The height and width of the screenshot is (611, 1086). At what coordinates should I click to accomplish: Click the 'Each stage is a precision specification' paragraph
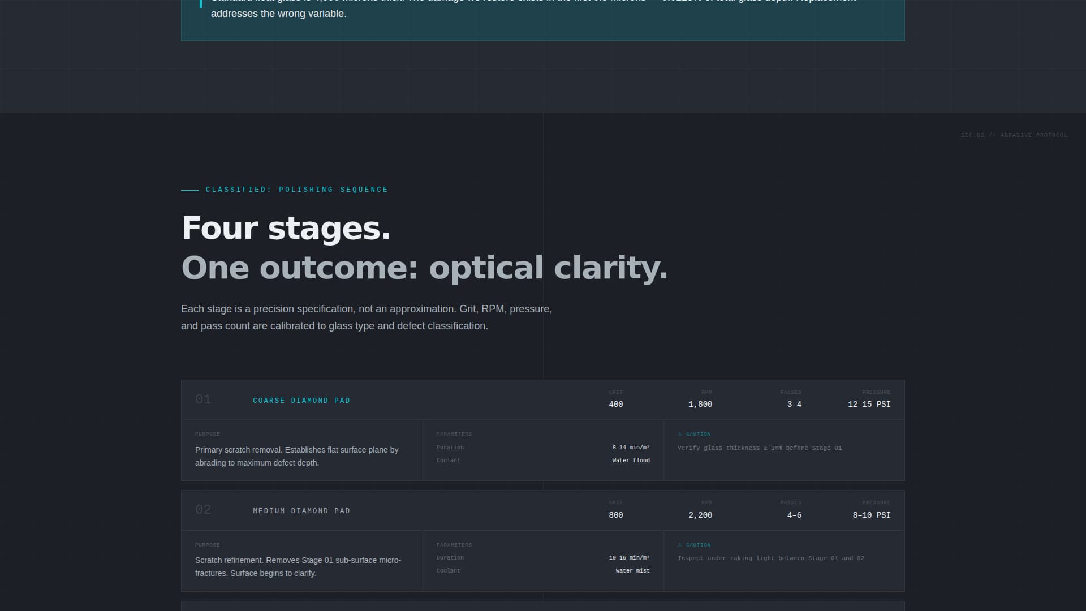coord(367,317)
